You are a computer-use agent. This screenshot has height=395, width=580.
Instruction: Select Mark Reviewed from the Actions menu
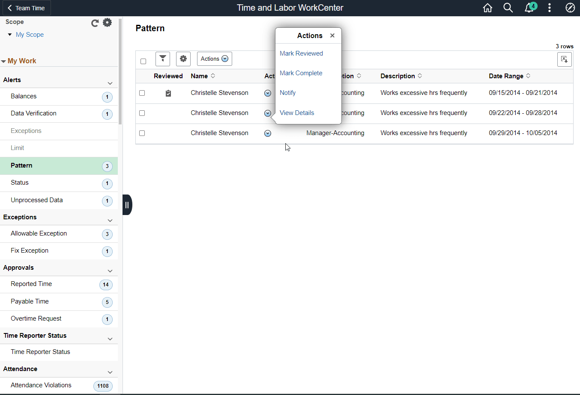301,53
